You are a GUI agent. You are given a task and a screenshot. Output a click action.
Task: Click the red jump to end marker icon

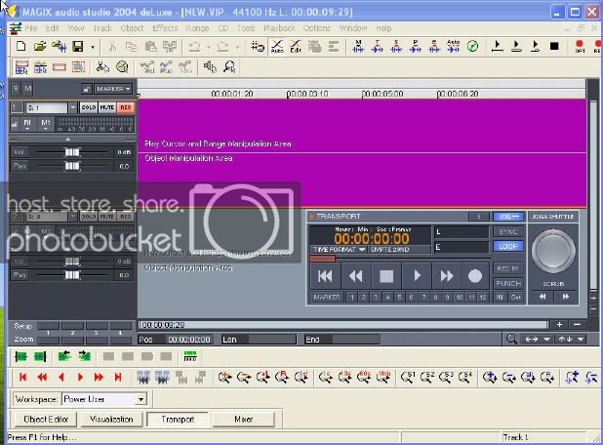pos(118,378)
